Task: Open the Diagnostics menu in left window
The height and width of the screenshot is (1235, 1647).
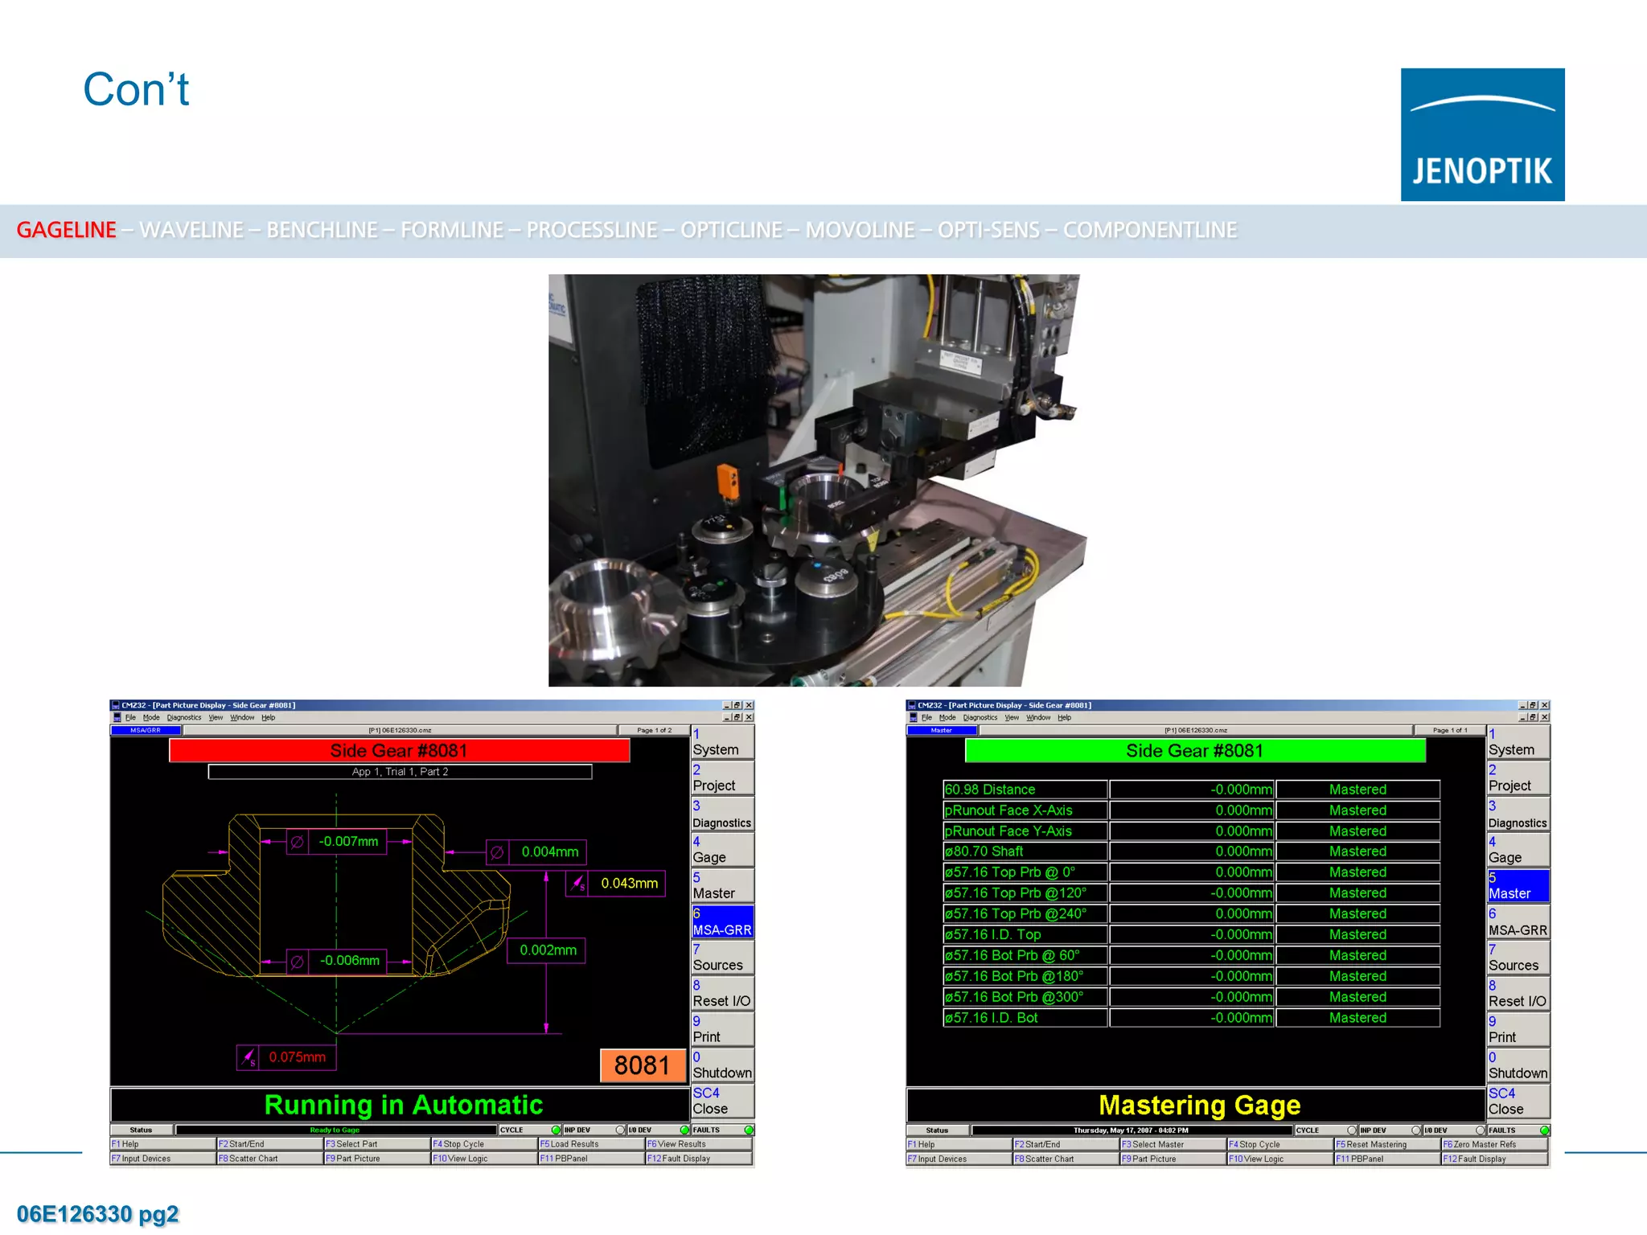Action: click(x=183, y=718)
